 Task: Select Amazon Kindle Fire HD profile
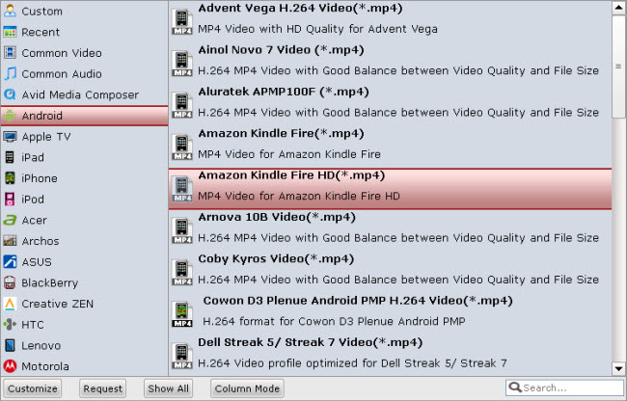point(390,189)
